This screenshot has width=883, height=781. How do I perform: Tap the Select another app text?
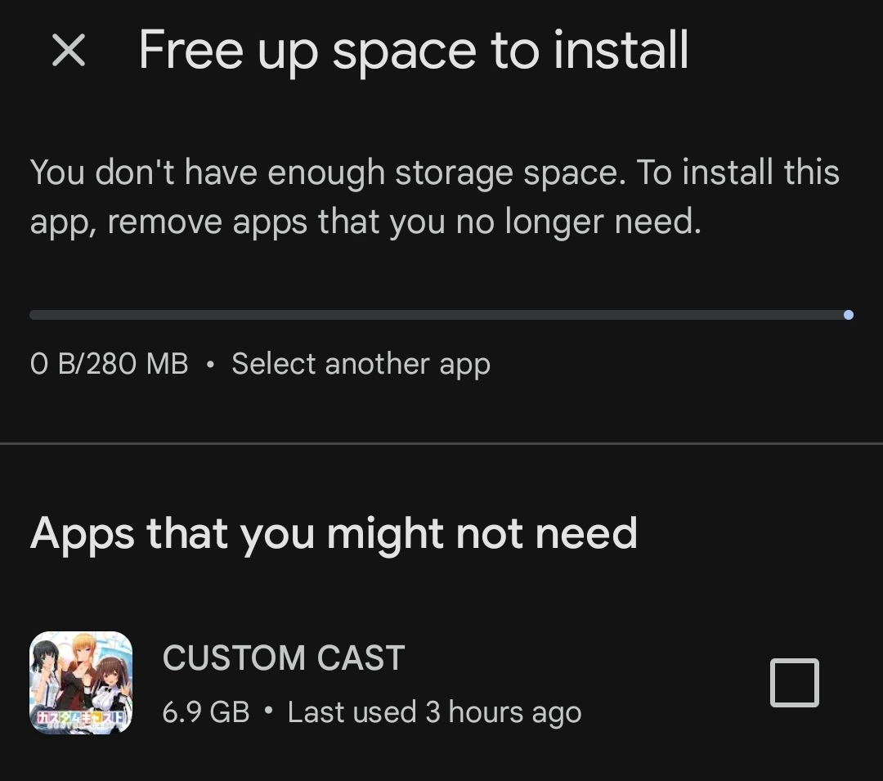pyautogui.click(x=361, y=364)
